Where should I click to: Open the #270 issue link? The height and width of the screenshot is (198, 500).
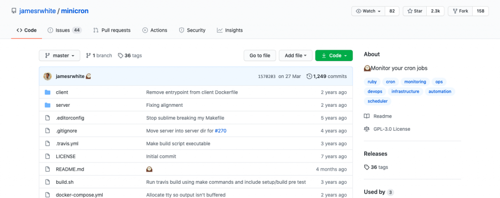point(221,131)
